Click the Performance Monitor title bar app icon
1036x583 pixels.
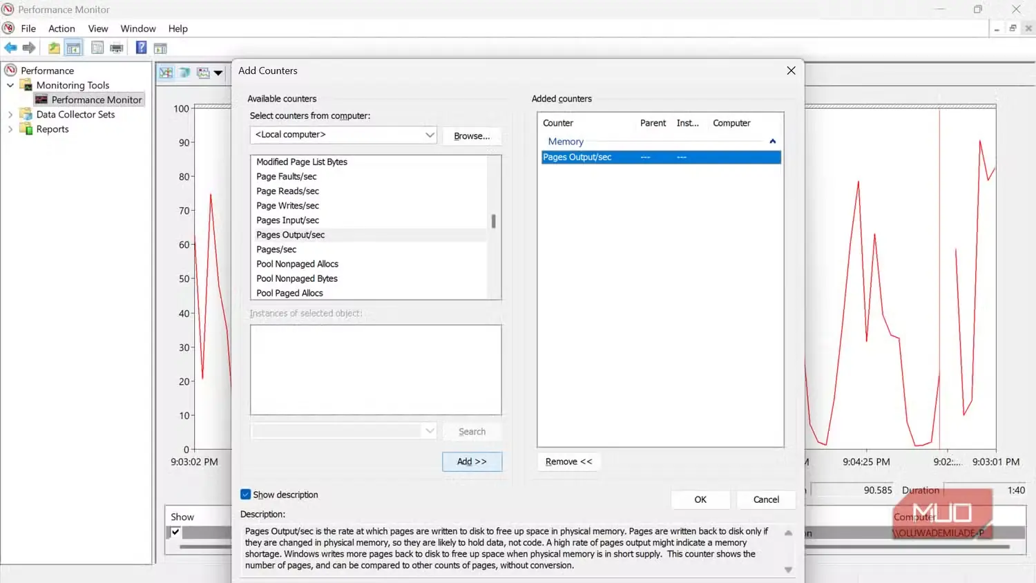8,10
